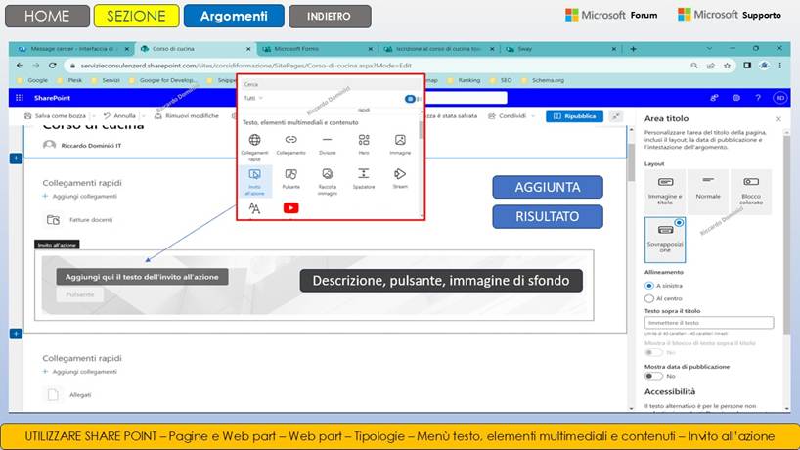Choose Blocco colorato layout
Screen dimensions: 800x450
click(751, 192)
